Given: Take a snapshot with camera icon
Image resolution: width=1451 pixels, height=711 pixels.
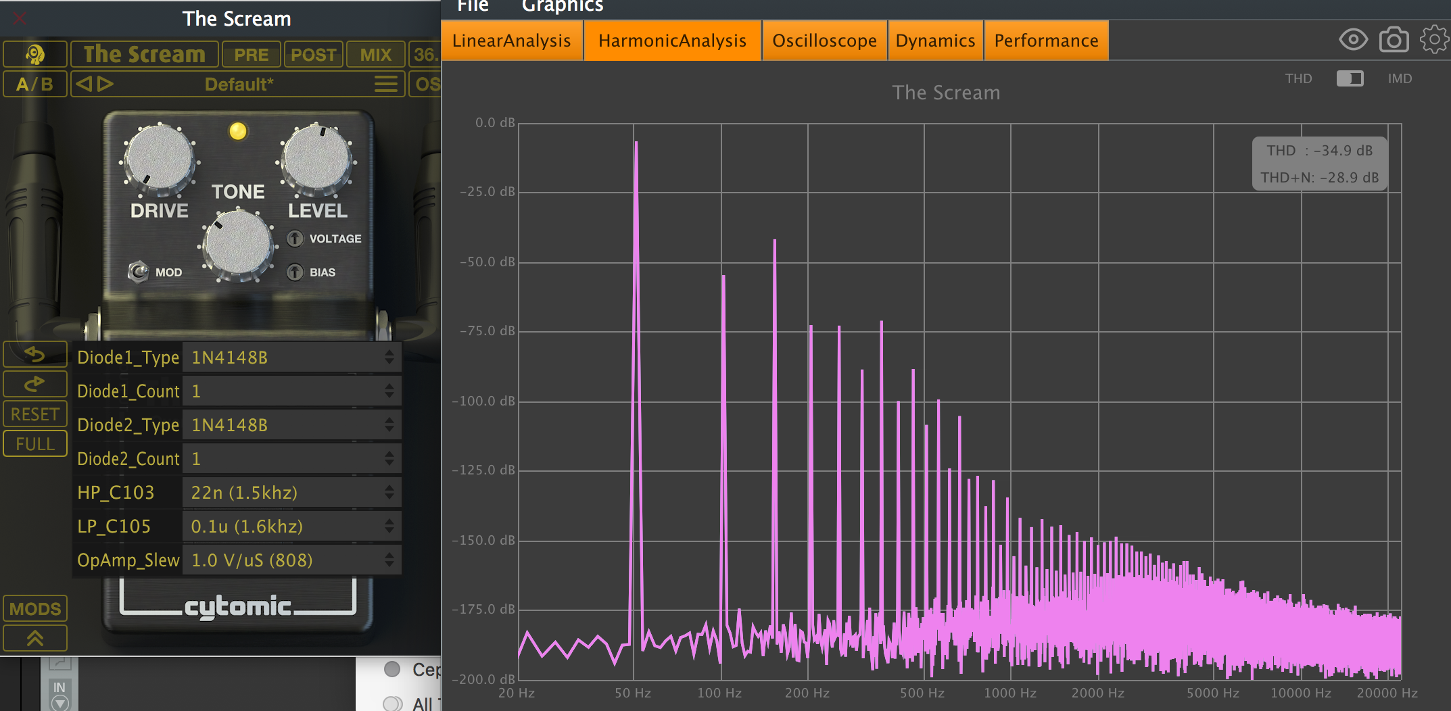Looking at the screenshot, I should [x=1394, y=40].
